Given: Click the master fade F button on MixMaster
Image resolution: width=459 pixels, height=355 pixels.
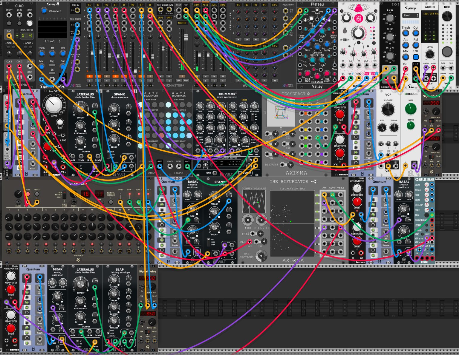Looking at the screenshot, I should coord(182,76).
